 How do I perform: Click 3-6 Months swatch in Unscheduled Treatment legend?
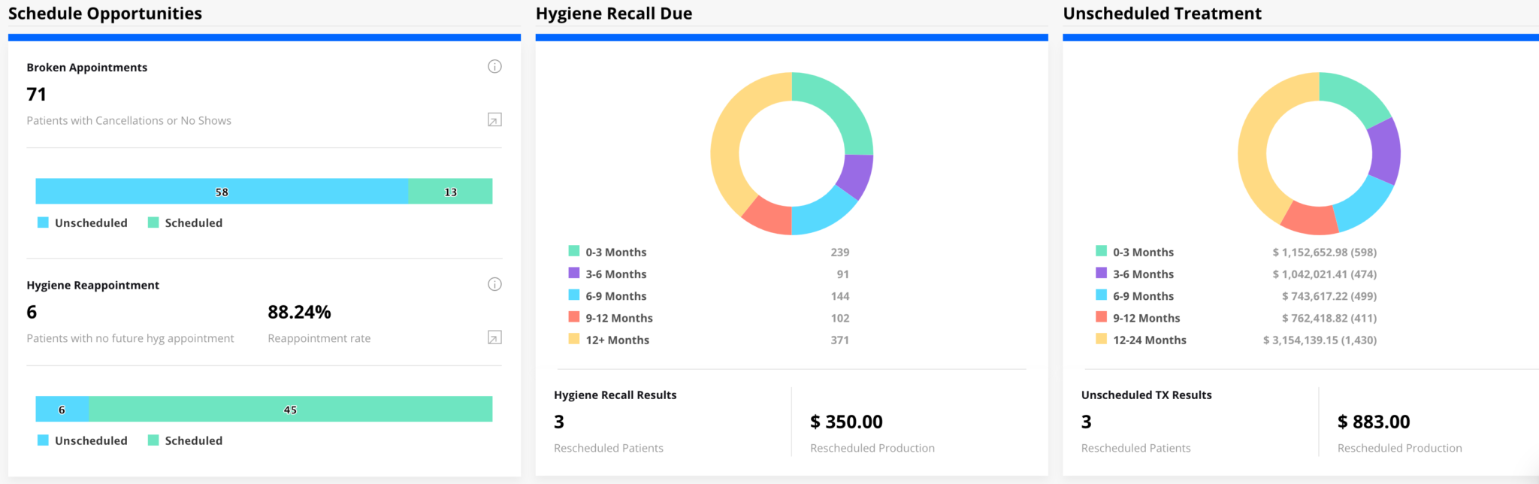tap(1101, 273)
